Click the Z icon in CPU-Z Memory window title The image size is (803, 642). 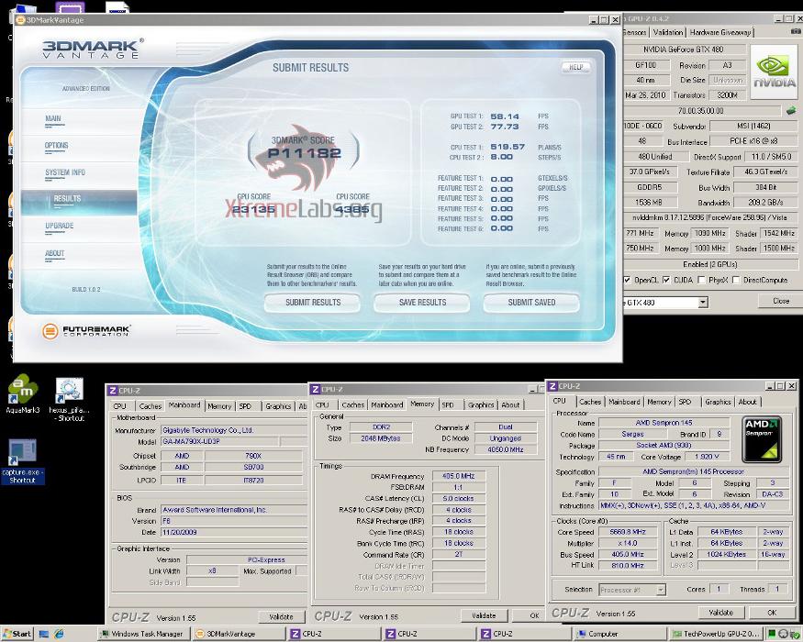coord(316,389)
